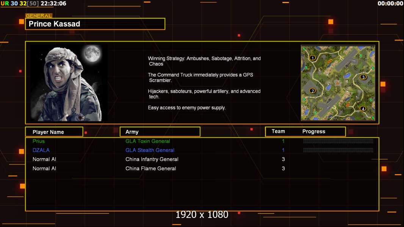Click the Team column header
This screenshot has width=404, height=227.
(278, 131)
